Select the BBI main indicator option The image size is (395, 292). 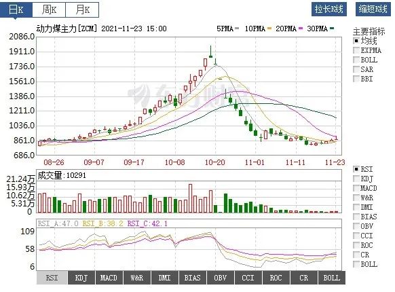pos(356,79)
